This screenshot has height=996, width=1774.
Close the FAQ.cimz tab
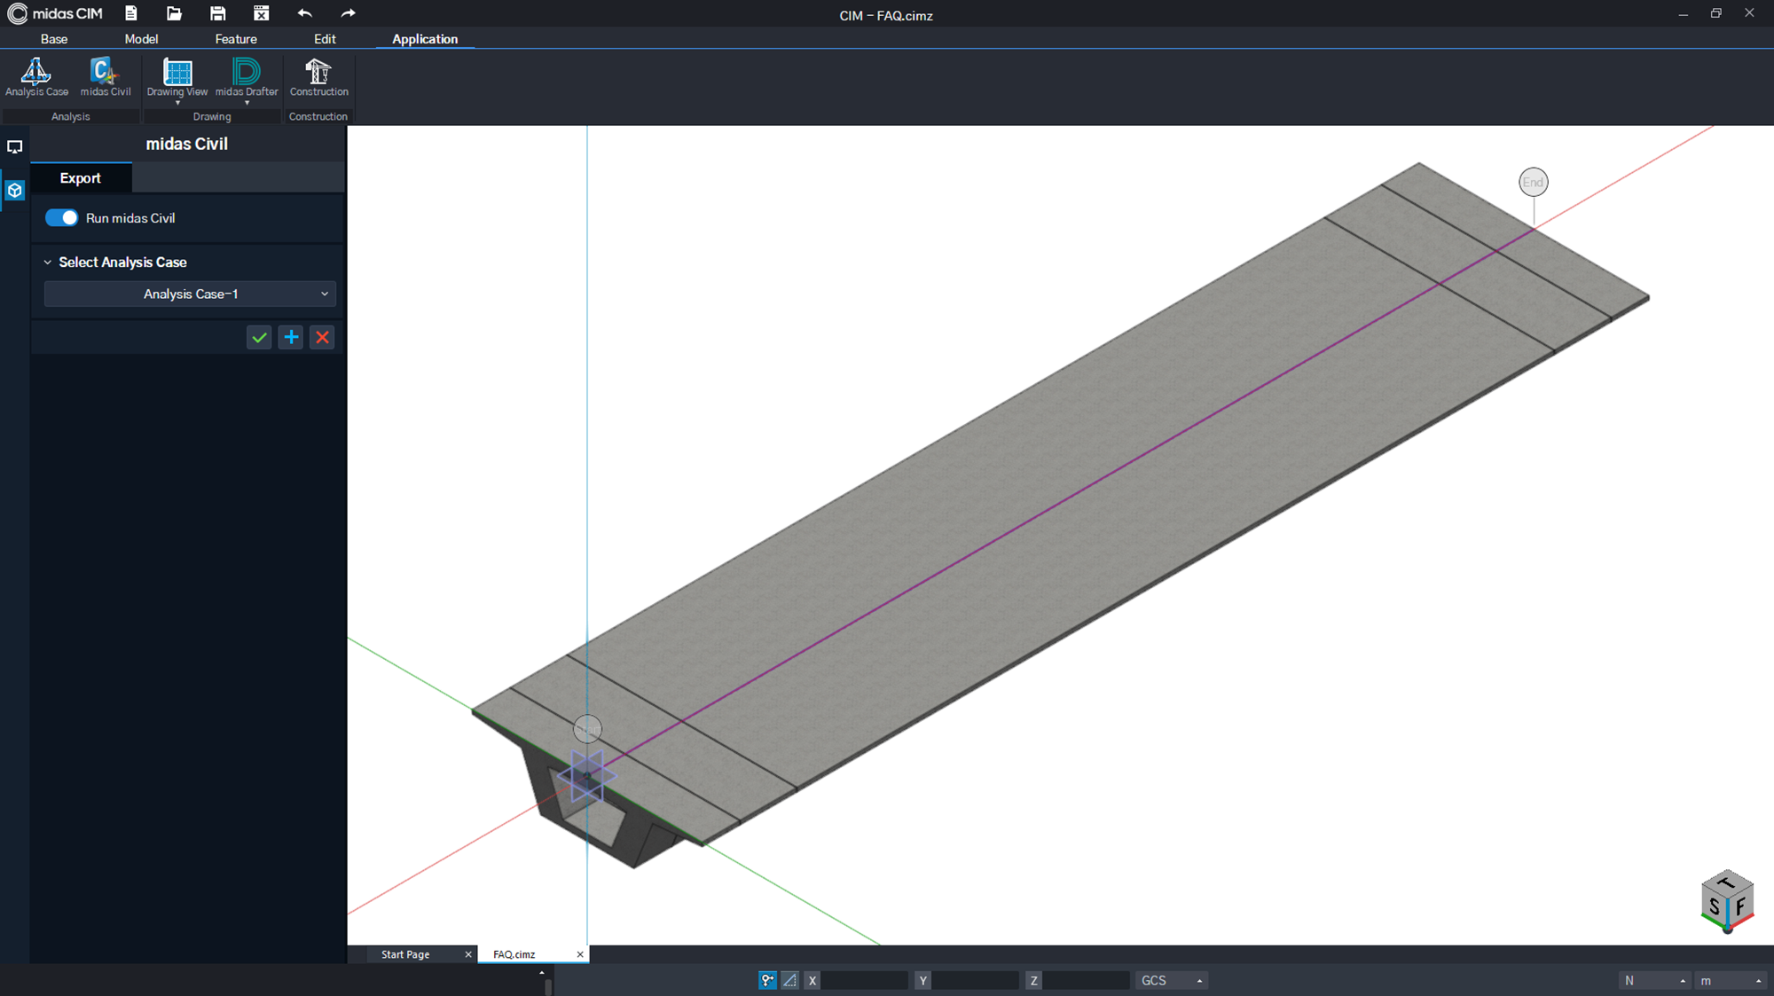click(x=580, y=954)
